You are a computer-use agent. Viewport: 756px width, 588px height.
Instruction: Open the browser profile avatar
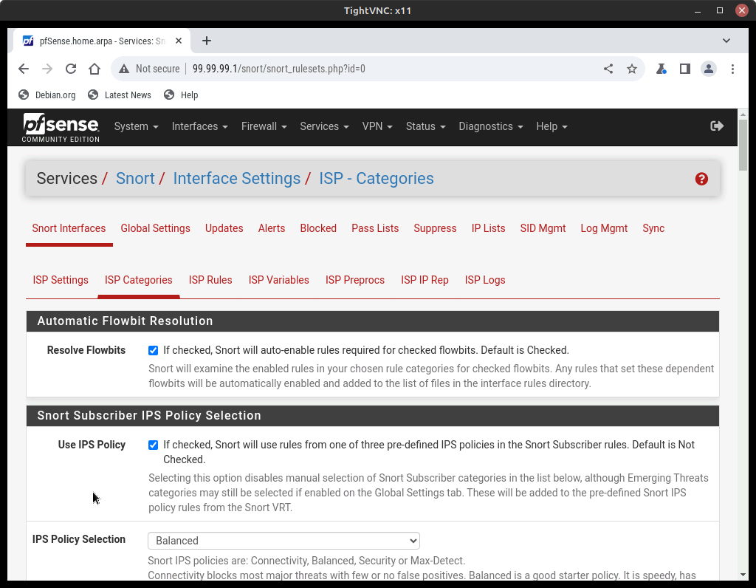[708, 69]
